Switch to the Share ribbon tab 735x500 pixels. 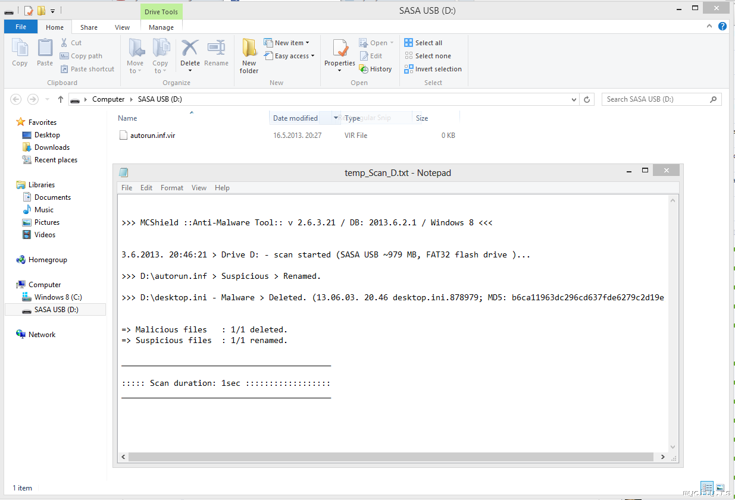89,27
